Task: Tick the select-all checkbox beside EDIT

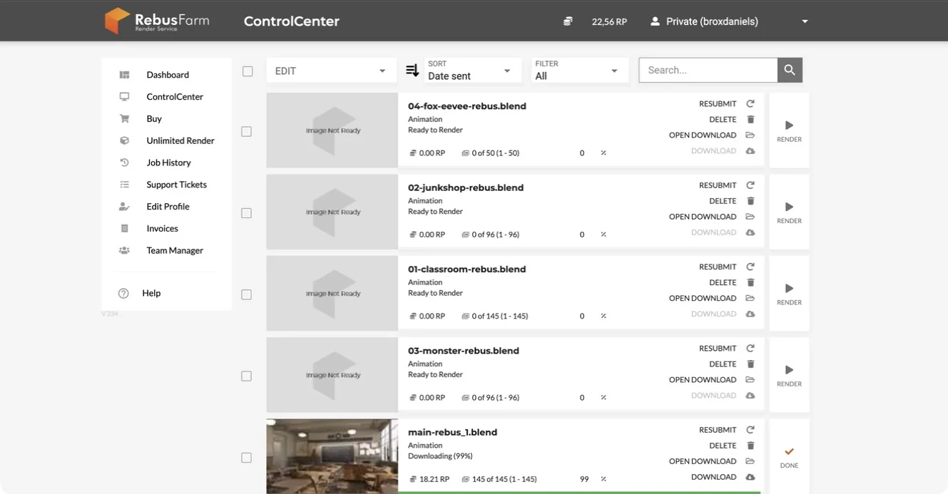Action: 248,71
